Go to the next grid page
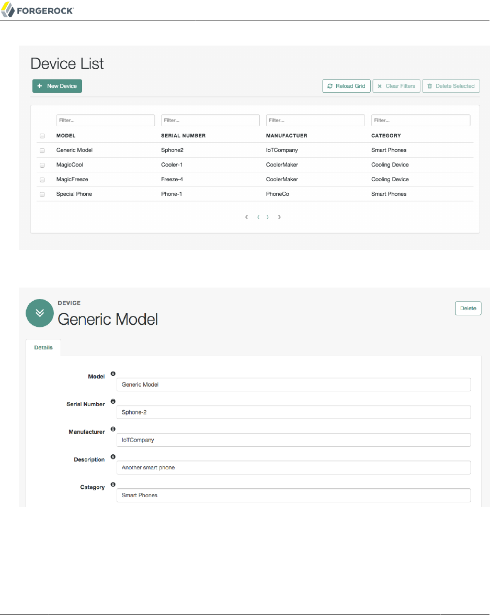The image size is (490, 615). point(268,217)
